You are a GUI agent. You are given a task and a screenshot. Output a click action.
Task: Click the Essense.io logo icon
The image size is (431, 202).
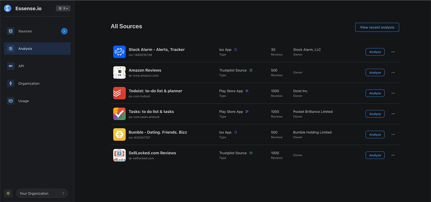(x=8, y=8)
